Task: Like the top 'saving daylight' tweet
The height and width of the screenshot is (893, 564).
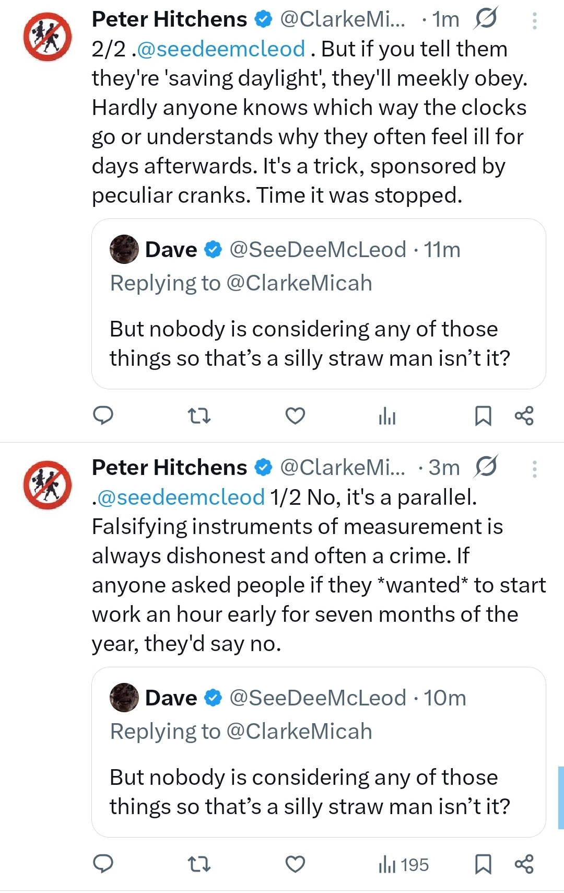Action: click(295, 416)
